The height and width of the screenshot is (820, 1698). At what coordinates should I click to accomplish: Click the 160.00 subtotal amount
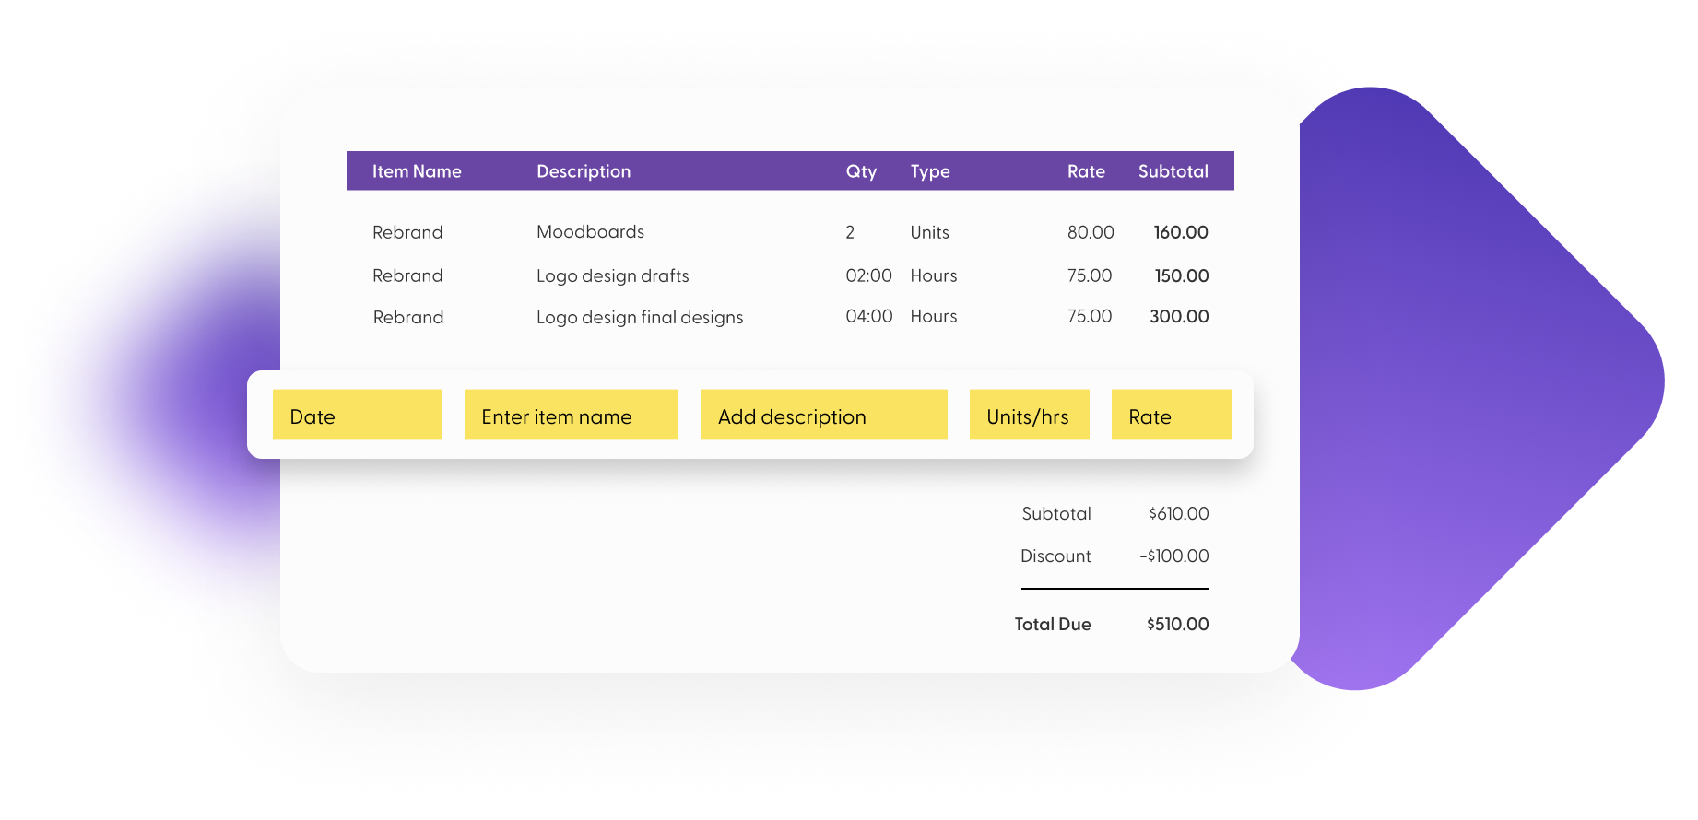pos(1181,232)
